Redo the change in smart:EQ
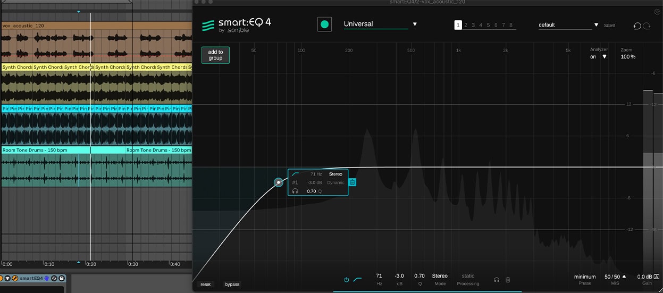663x293 pixels. 647,26
